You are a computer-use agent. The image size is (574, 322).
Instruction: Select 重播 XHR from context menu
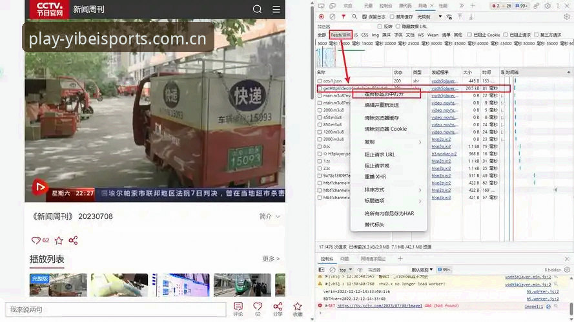(x=375, y=176)
